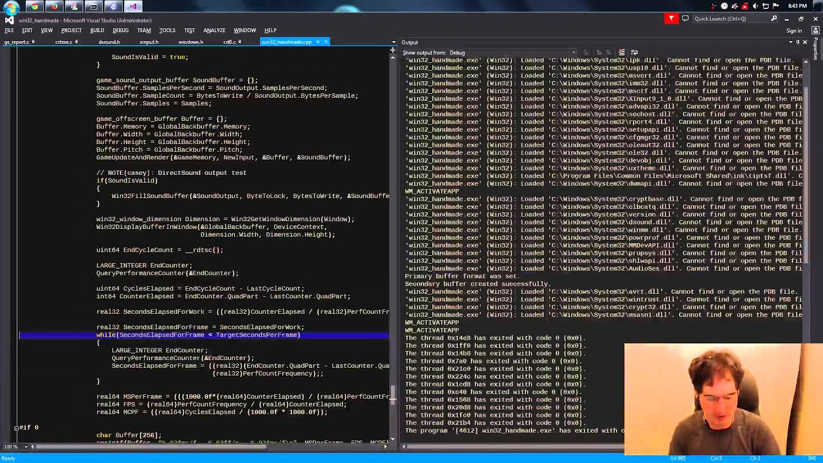Click the Find Message in Code icon
Viewport: 823px width, 463px height.
pyautogui.click(x=586, y=53)
